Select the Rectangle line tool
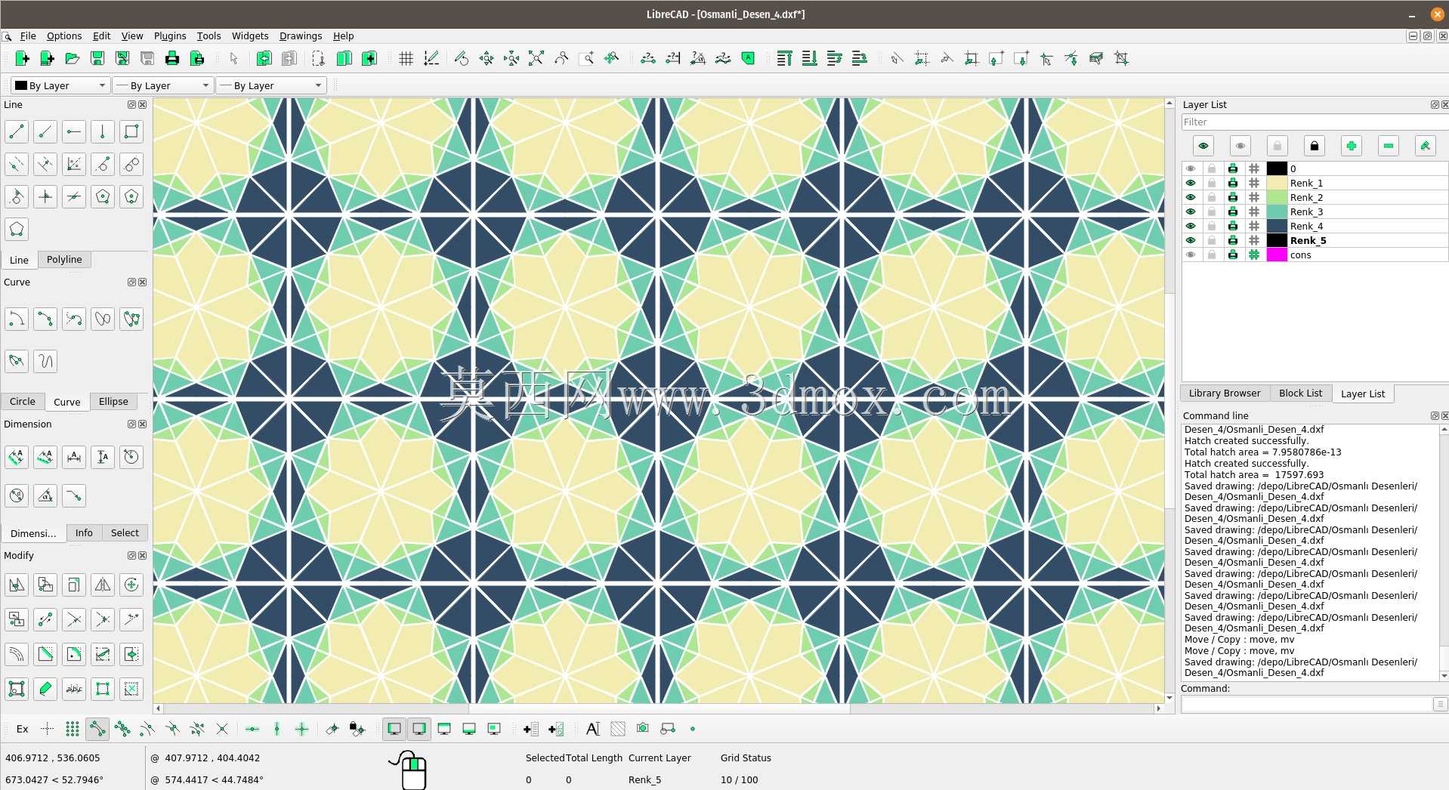 (131, 131)
